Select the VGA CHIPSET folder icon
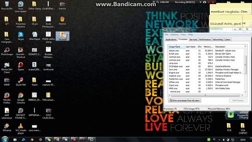This screenshot has height=142, width=252. click(x=243, y=129)
